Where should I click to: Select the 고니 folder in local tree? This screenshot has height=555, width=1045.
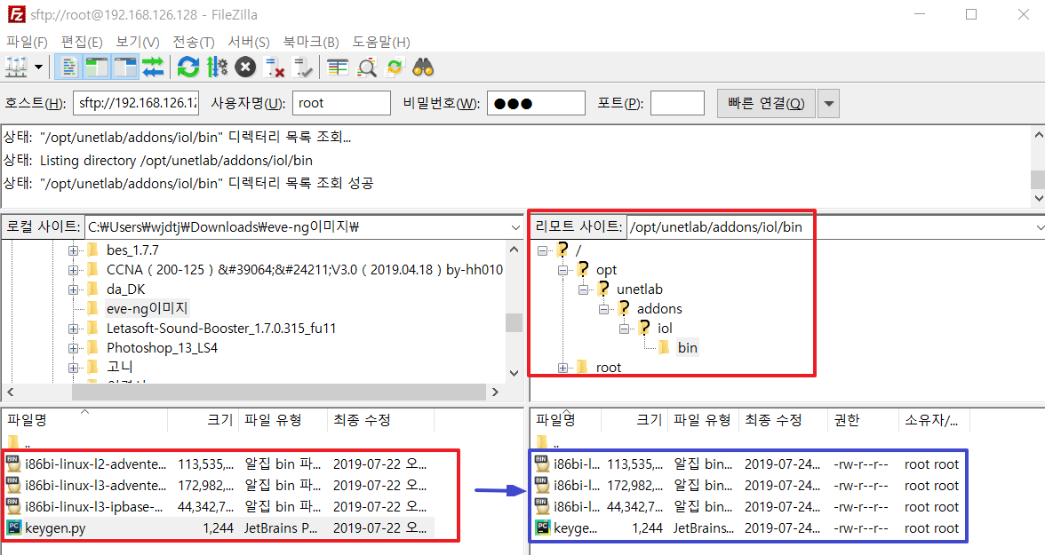tap(119, 367)
